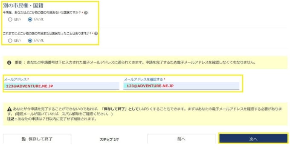
Task: Select はい for current other citizenship
Action: pos(10,20)
